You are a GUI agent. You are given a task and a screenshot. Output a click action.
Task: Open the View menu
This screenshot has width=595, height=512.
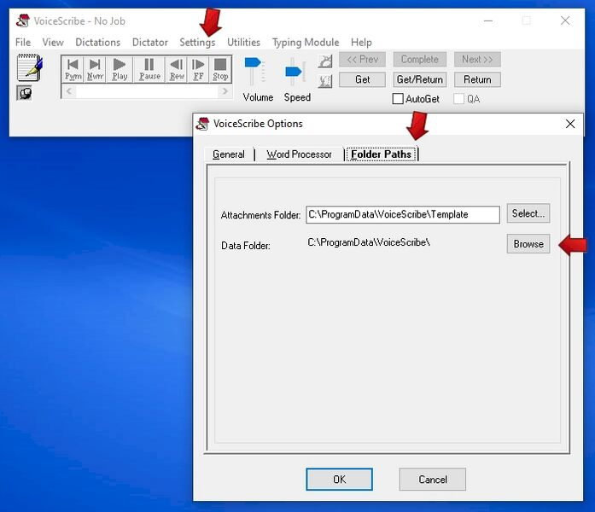pyautogui.click(x=53, y=42)
